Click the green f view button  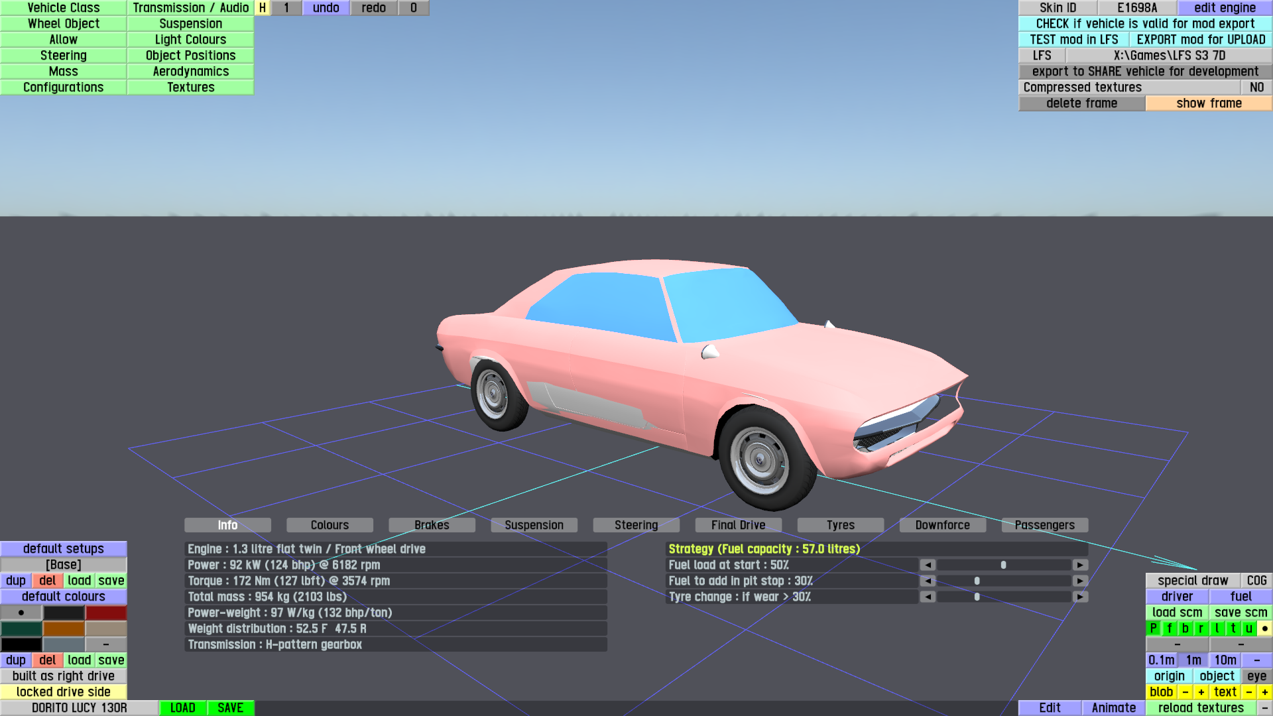1169,628
